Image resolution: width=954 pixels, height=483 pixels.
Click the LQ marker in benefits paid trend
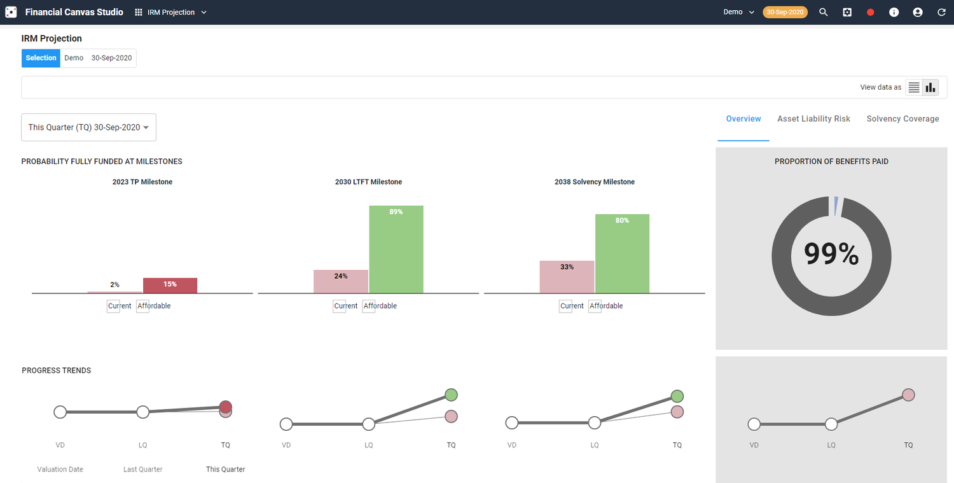click(831, 424)
